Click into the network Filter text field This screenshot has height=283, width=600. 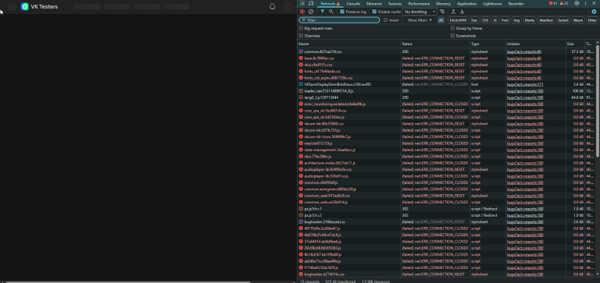(339, 20)
